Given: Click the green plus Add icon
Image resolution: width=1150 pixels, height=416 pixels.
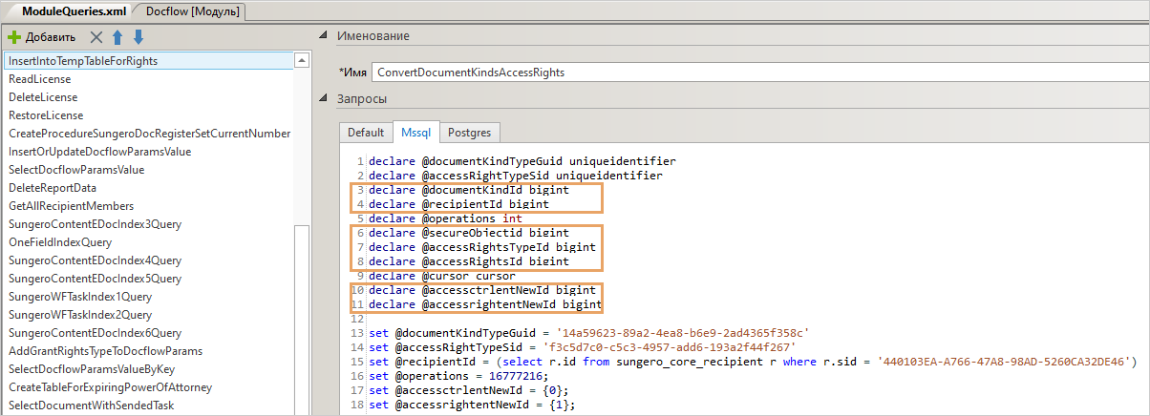Looking at the screenshot, I should click(x=14, y=37).
